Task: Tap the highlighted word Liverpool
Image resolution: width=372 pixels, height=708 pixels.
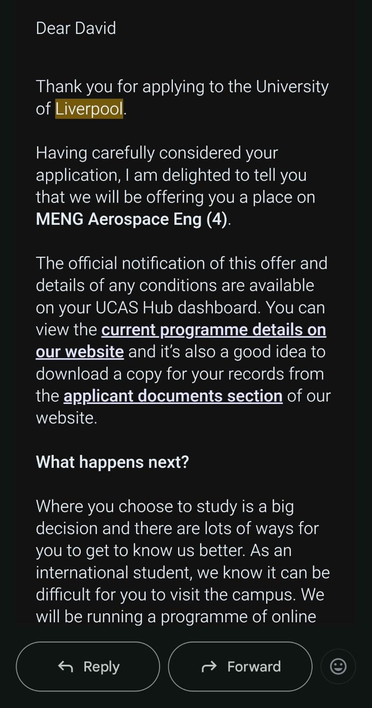Action: 89,109
